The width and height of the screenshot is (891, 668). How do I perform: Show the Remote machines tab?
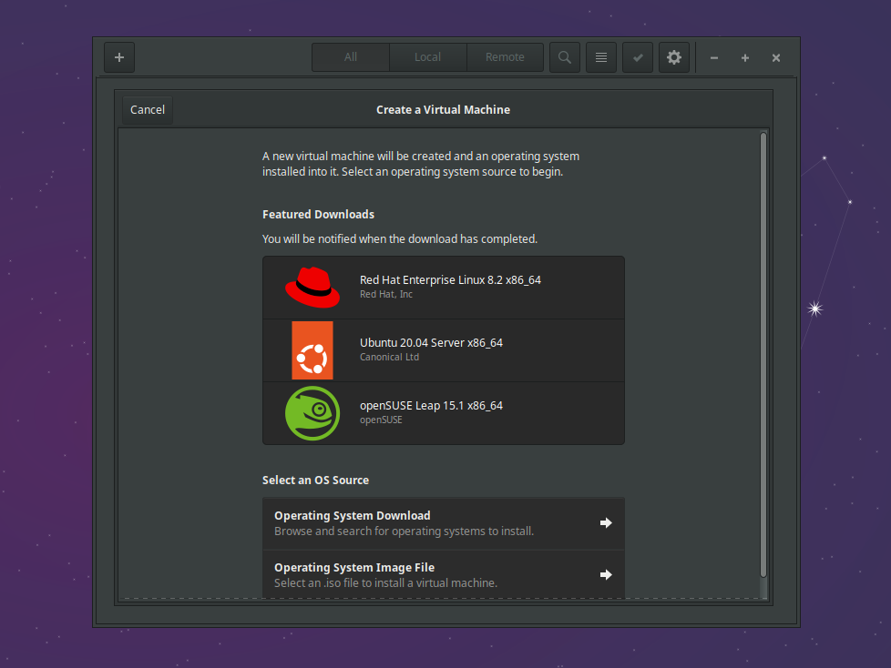click(505, 57)
